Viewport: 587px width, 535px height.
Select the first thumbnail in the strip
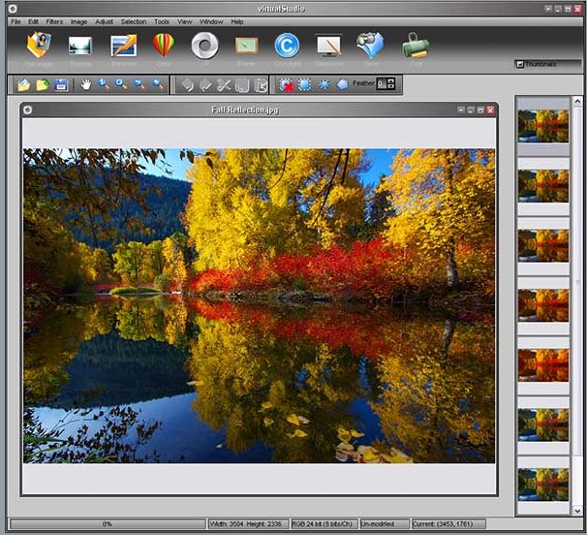(542, 125)
